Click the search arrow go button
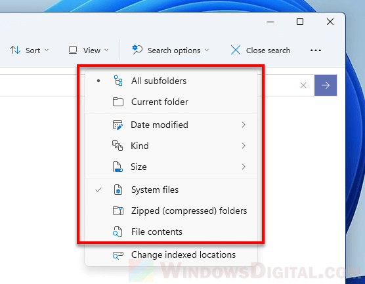 click(326, 85)
